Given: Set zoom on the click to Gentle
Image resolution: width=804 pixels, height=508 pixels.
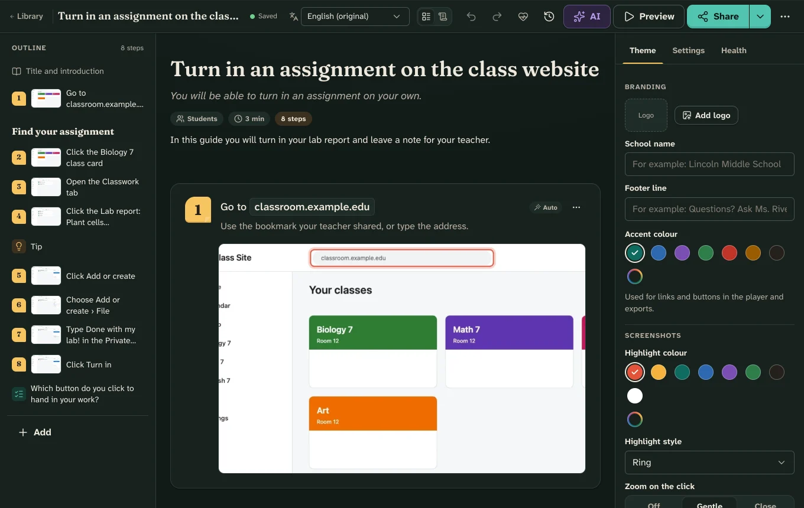Looking at the screenshot, I should pos(709,506).
